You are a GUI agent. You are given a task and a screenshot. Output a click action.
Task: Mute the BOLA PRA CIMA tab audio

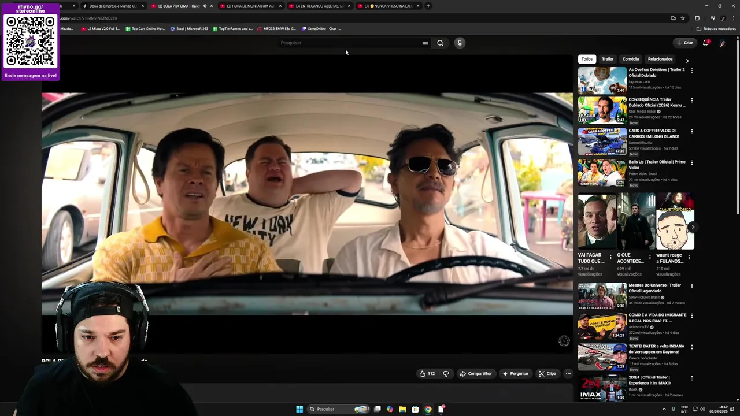(204, 6)
